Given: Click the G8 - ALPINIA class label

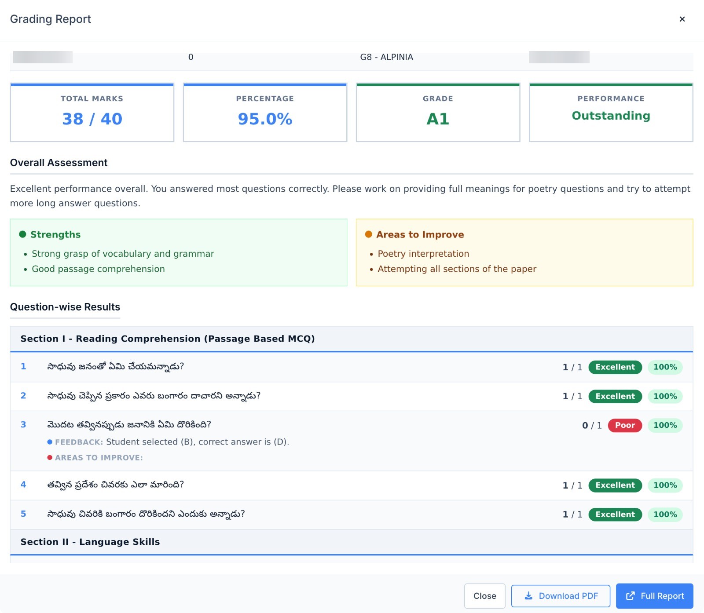Looking at the screenshot, I should 386,57.
